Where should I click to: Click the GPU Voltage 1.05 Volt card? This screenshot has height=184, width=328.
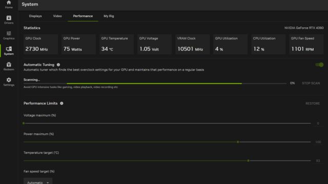[x=155, y=44]
